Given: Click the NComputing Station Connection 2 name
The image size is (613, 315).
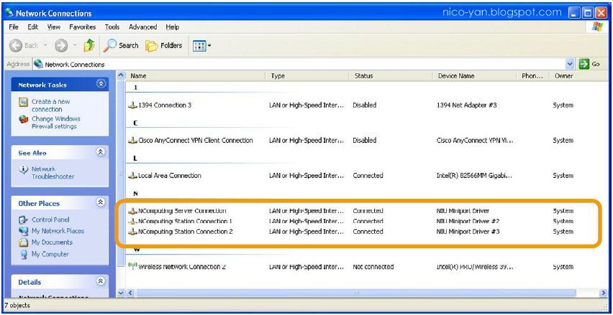Looking at the screenshot, I should click(x=186, y=232).
